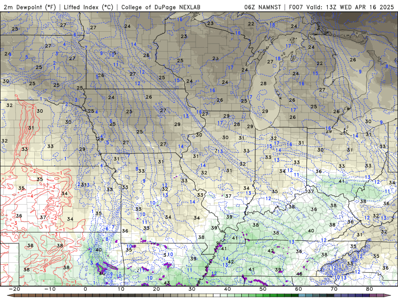Viewport: 398px width, 298px height.
Task: Click the '-10' label on the color scale
Action: pos(50,289)
